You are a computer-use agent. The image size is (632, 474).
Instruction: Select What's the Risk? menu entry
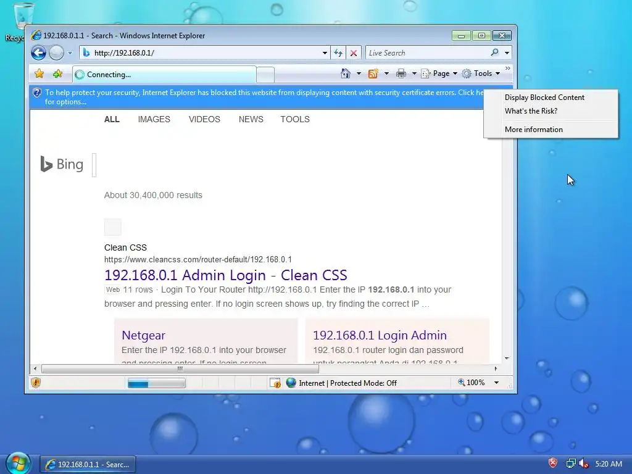tap(531, 111)
